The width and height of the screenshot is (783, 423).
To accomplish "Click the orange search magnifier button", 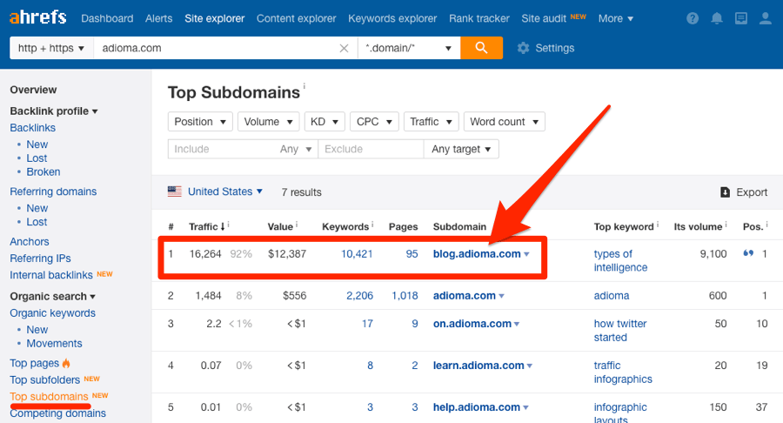I will pos(481,48).
